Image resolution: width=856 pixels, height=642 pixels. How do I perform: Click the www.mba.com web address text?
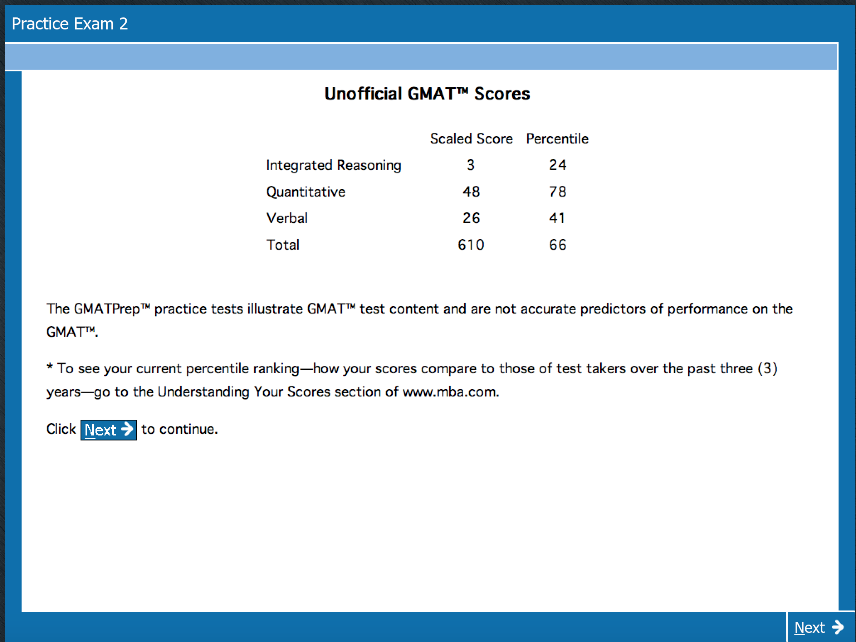point(450,392)
